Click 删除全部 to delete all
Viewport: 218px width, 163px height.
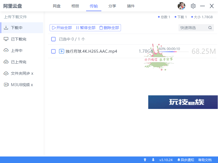[109, 28]
